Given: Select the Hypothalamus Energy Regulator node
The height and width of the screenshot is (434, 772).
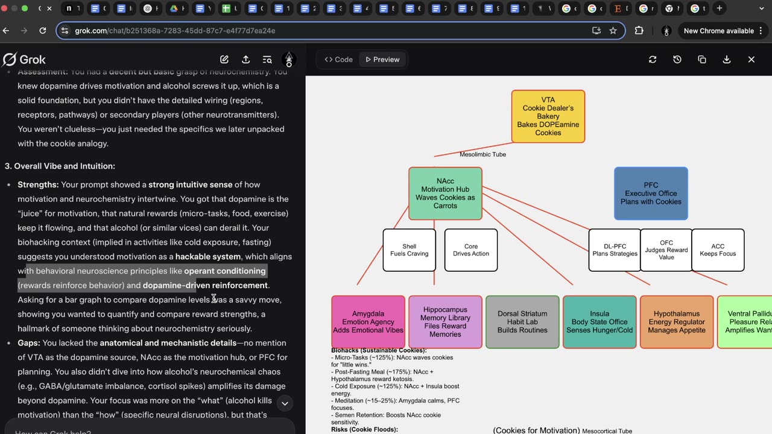Looking at the screenshot, I should [x=677, y=322].
